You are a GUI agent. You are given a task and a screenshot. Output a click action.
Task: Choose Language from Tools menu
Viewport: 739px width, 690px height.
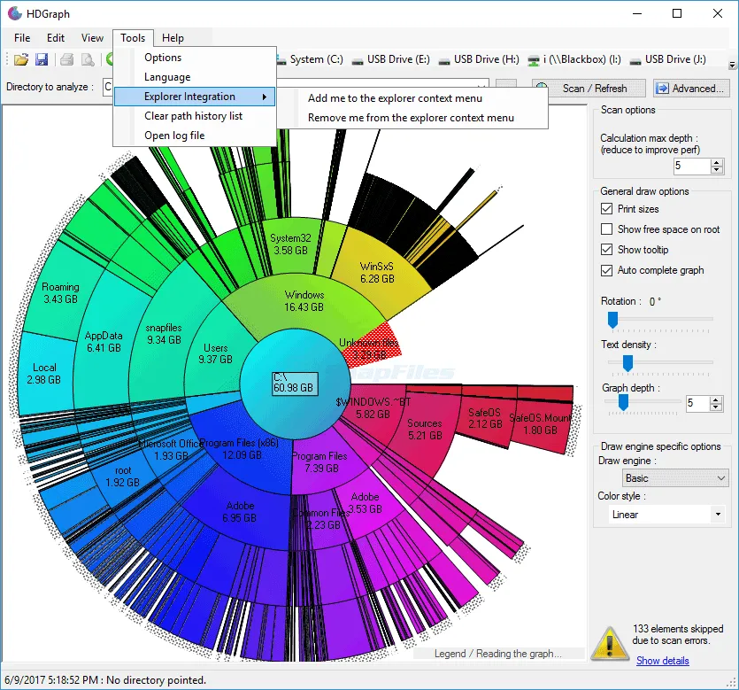click(x=195, y=77)
